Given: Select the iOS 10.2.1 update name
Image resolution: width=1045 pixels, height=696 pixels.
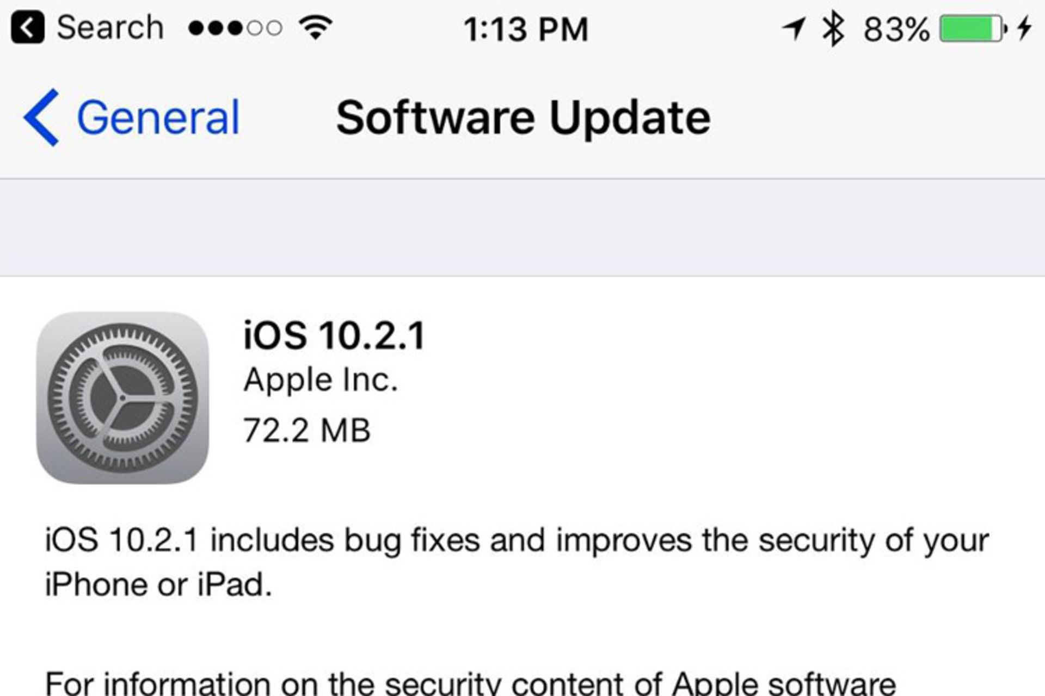Looking at the screenshot, I should click(x=334, y=335).
